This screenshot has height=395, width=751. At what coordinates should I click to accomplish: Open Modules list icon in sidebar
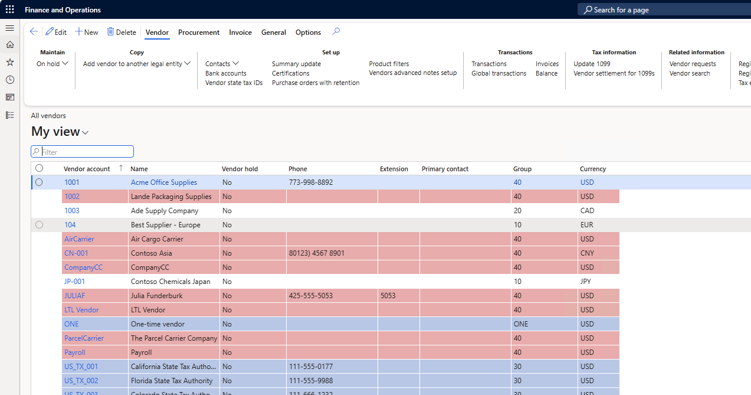pos(9,115)
